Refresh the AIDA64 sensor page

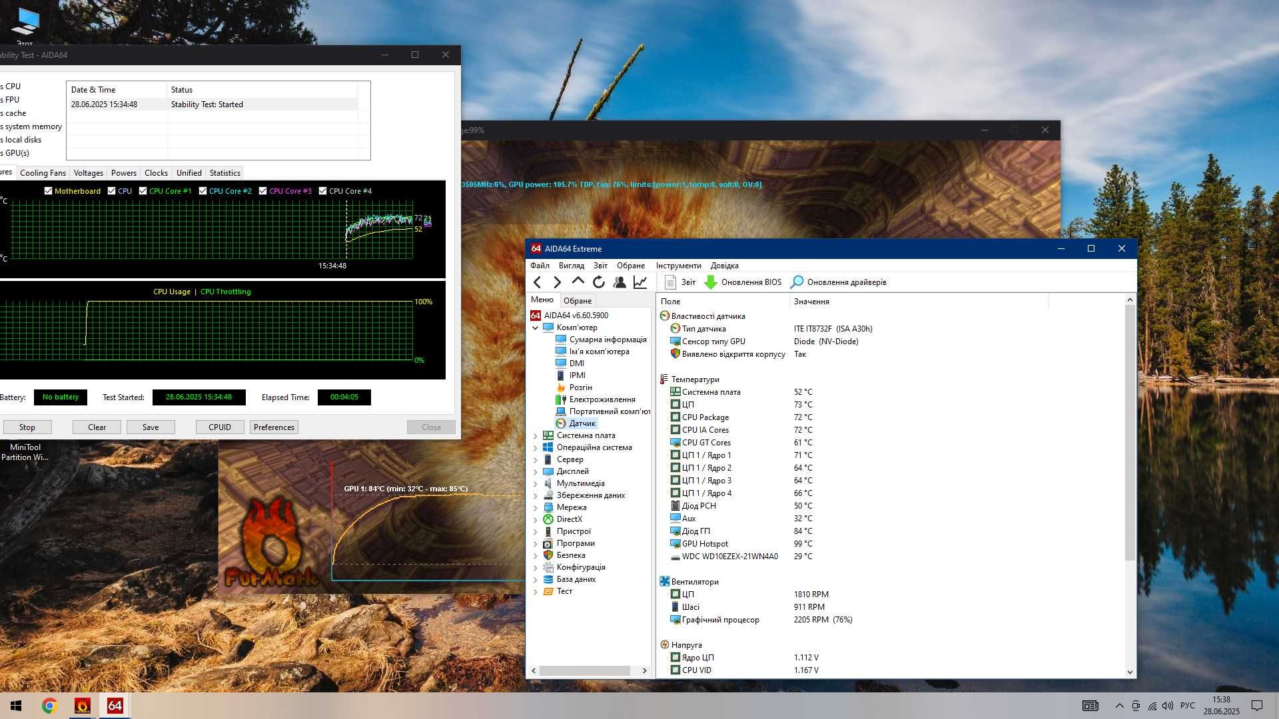click(x=599, y=282)
